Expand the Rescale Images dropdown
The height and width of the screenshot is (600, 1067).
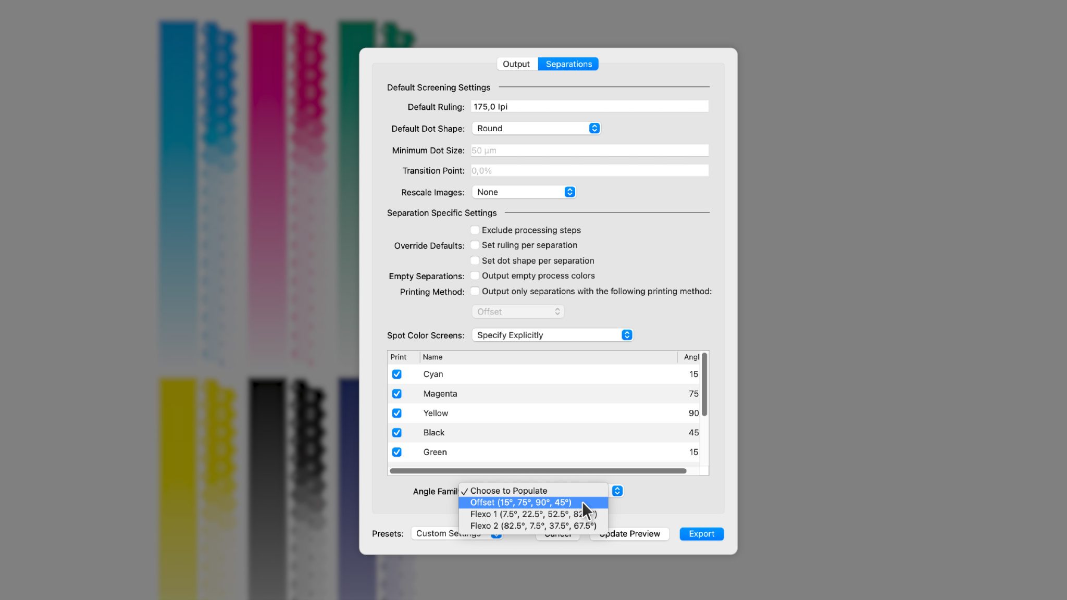(x=524, y=192)
